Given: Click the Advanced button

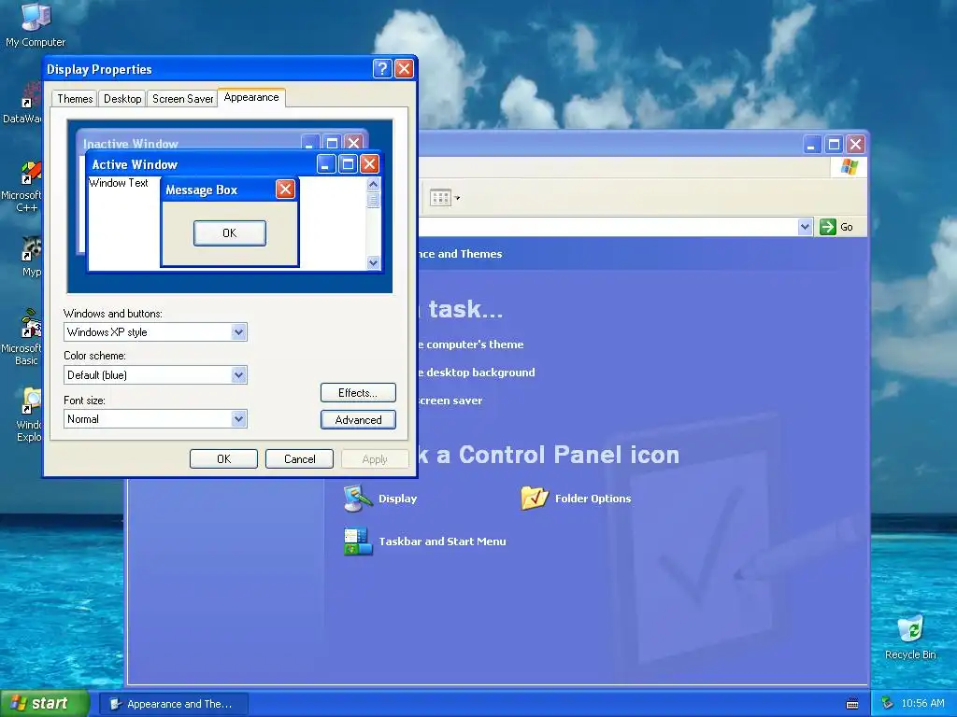Looking at the screenshot, I should (x=358, y=420).
